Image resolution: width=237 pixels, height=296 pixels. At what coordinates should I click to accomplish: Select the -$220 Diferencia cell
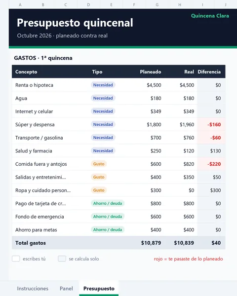click(211, 164)
